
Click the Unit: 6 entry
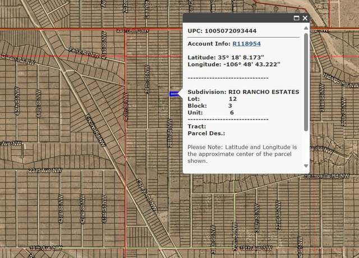click(x=211, y=113)
